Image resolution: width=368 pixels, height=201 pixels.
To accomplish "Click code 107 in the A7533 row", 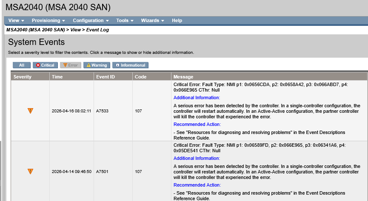I will (138, 111).
